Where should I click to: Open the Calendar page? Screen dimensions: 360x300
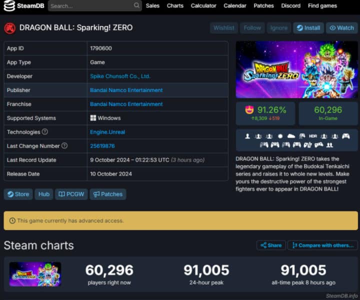(x=234, y=5)
